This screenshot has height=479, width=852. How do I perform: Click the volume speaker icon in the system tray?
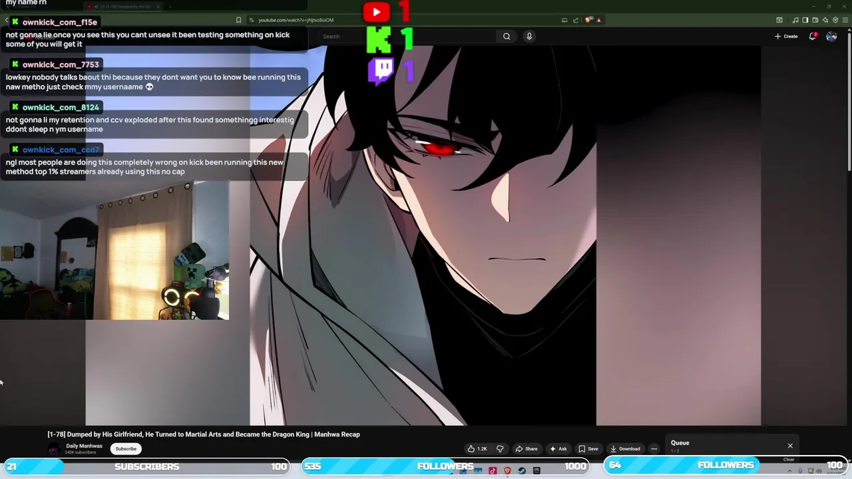(x=819, y=471)
